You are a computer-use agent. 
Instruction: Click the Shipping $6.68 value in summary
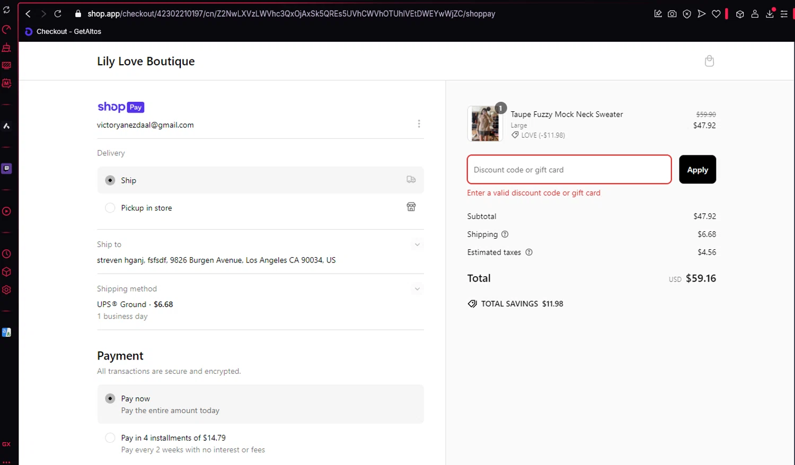pyautogui.click(x=706, y=234)
